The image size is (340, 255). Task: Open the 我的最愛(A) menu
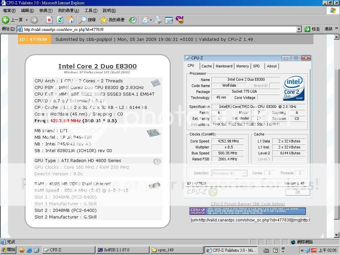[68, 10]
